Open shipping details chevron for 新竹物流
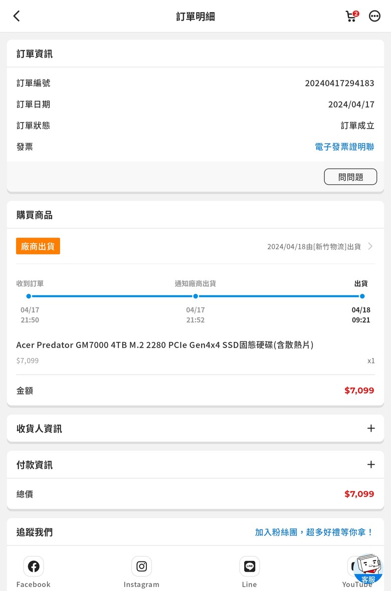 click(x=370, y=246)
